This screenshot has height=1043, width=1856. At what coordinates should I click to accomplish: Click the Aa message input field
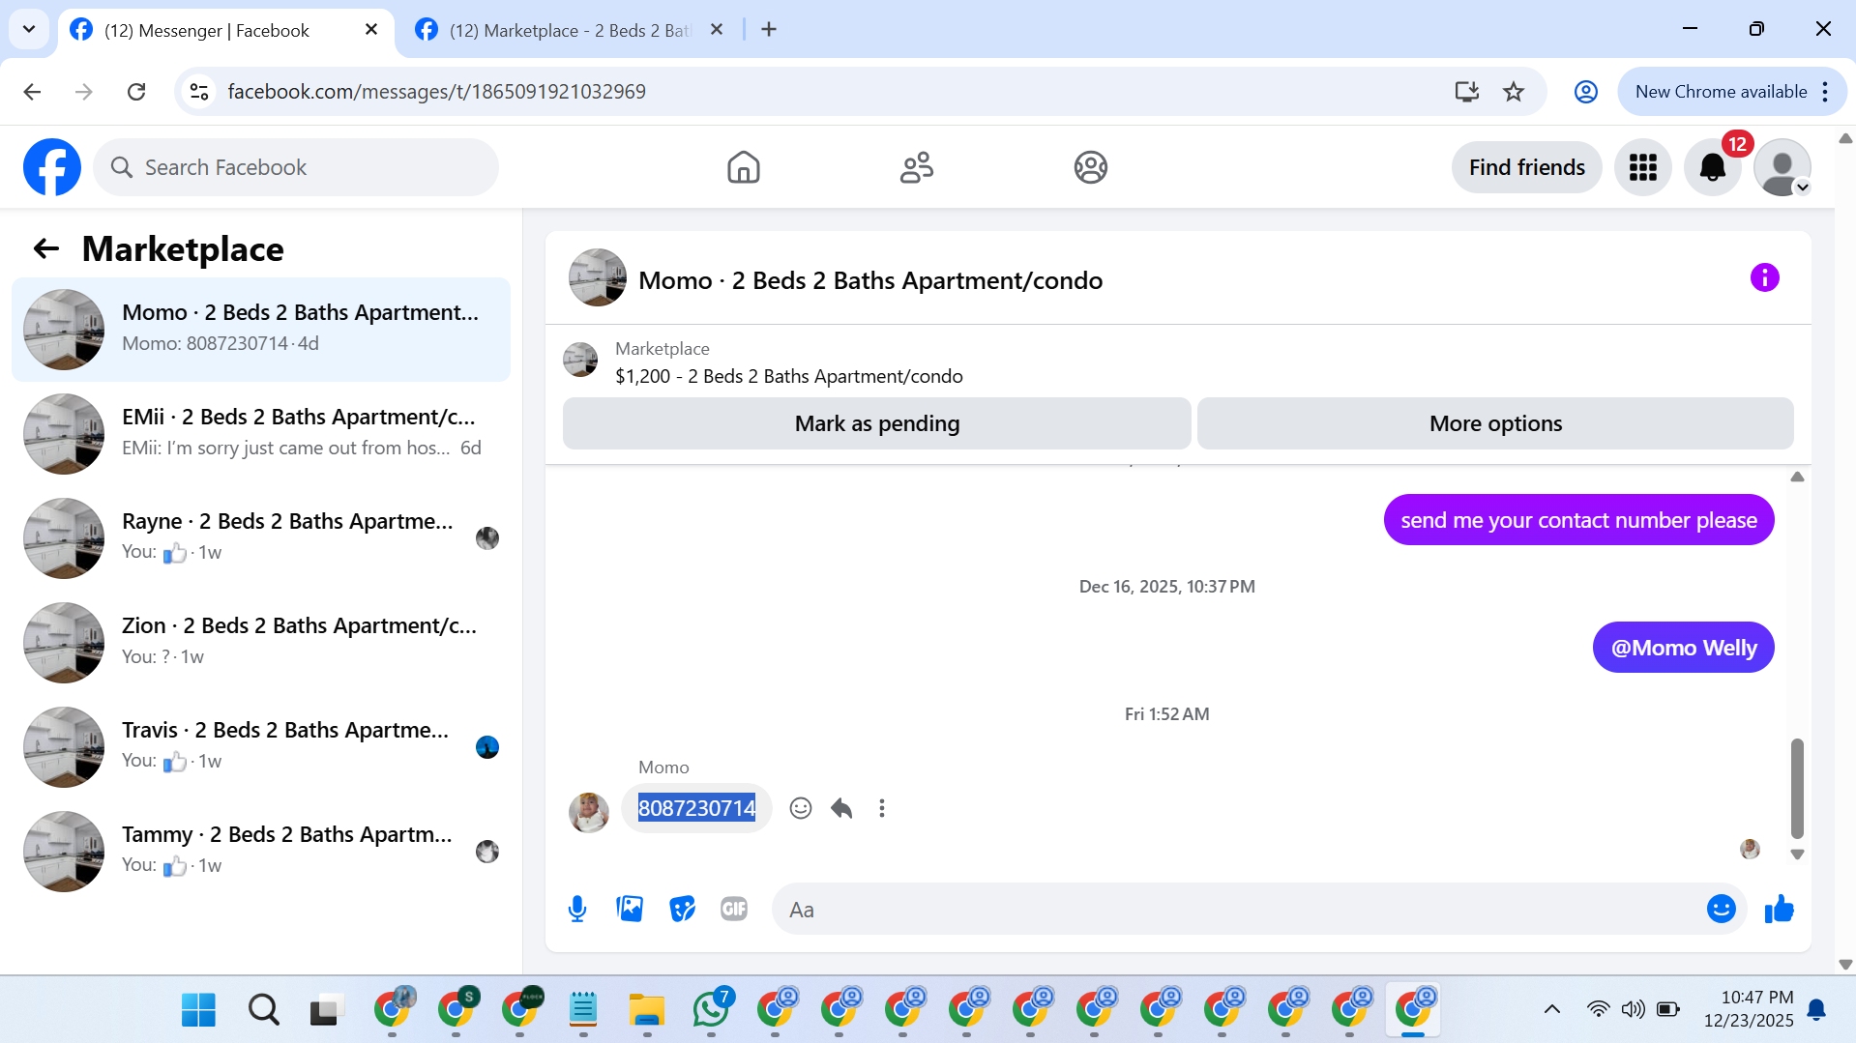1238,910
